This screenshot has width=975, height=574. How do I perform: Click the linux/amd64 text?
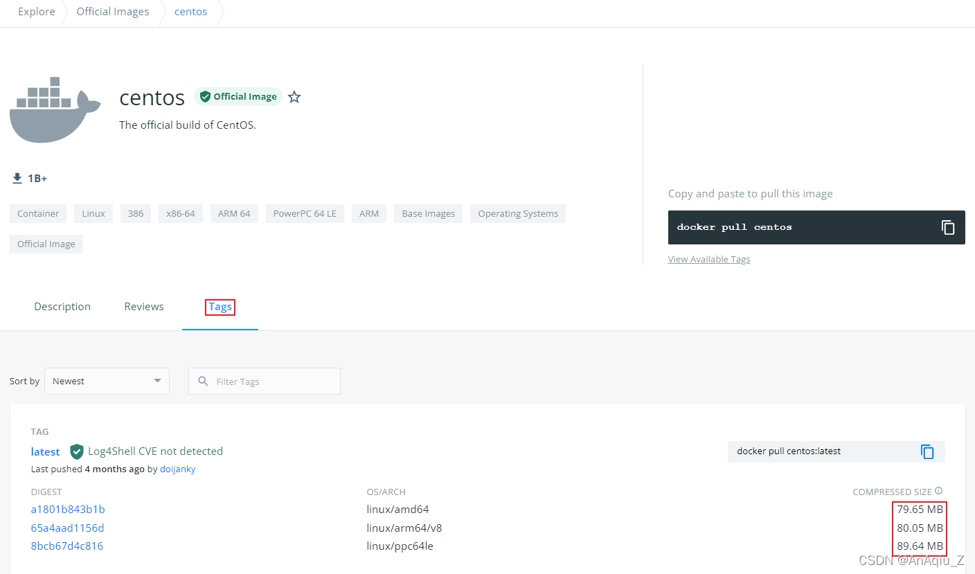[398, 510]
